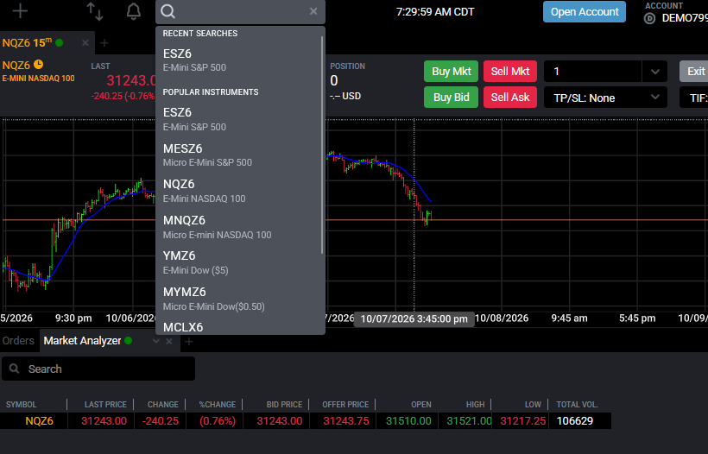Sort by LOW column header

[x=533, y=404]
